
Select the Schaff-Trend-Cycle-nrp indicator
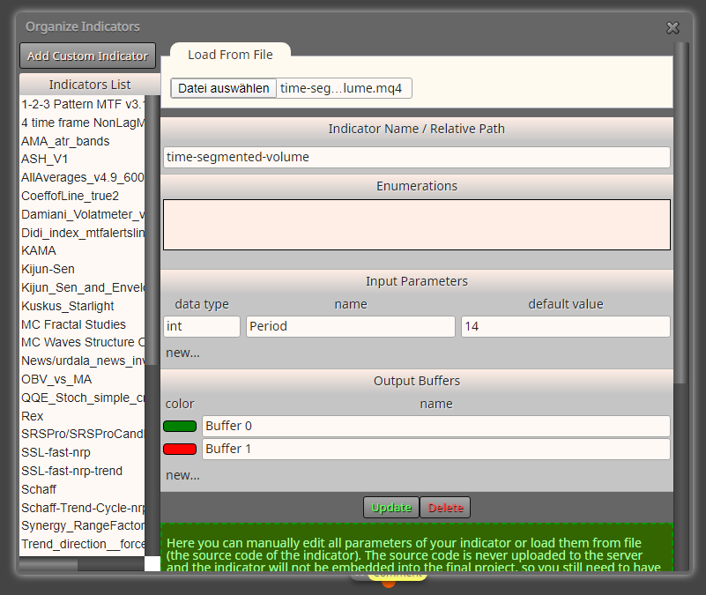82,508
